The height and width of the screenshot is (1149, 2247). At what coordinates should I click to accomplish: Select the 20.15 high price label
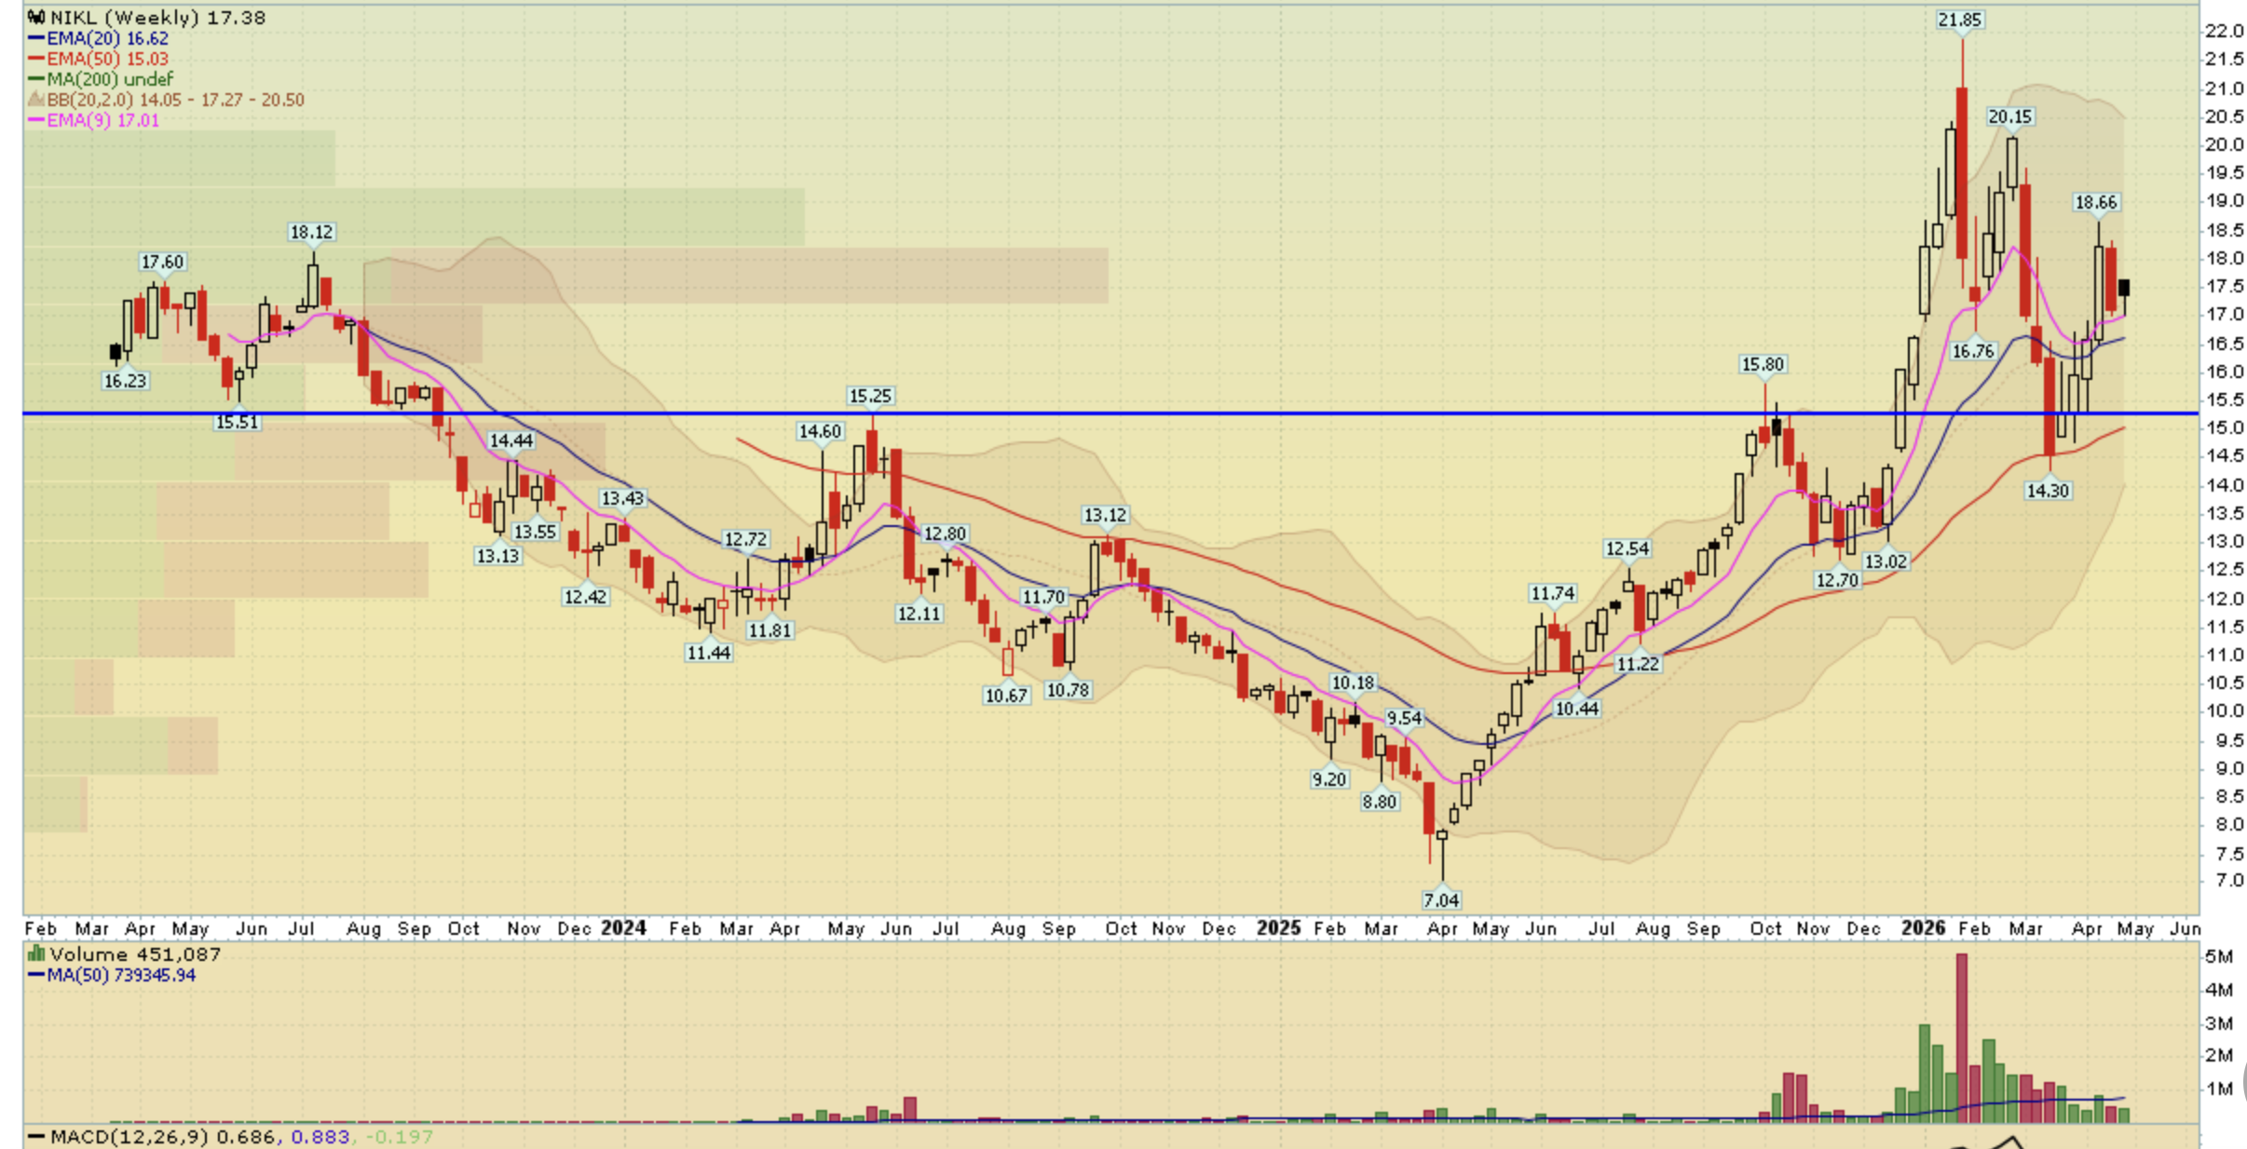pyautogui.click(x=2010, y=116)
